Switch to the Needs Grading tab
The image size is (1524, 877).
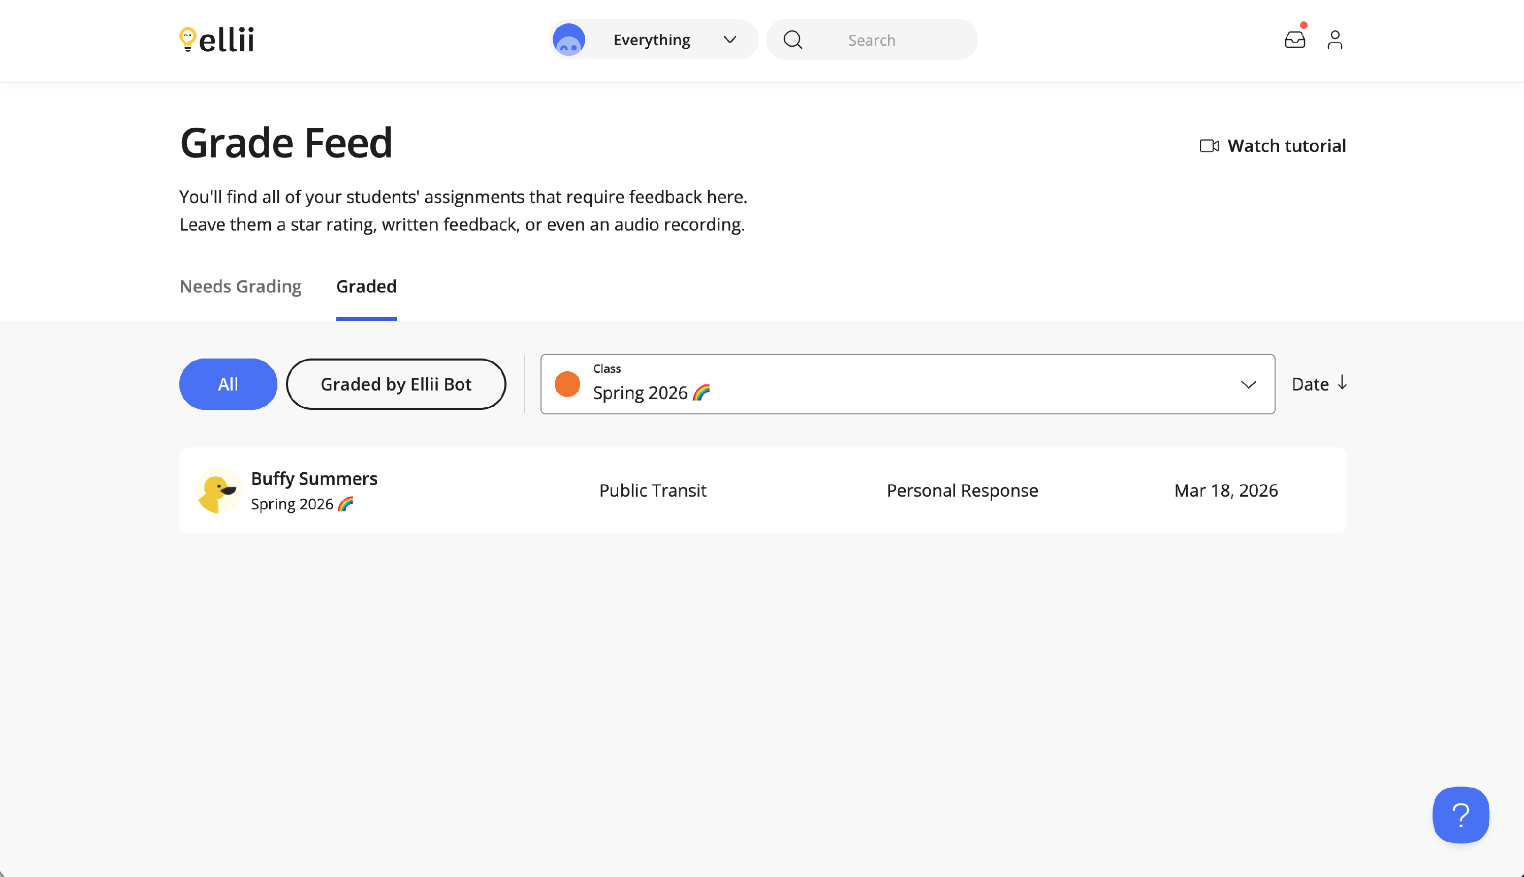coord(240,287)
